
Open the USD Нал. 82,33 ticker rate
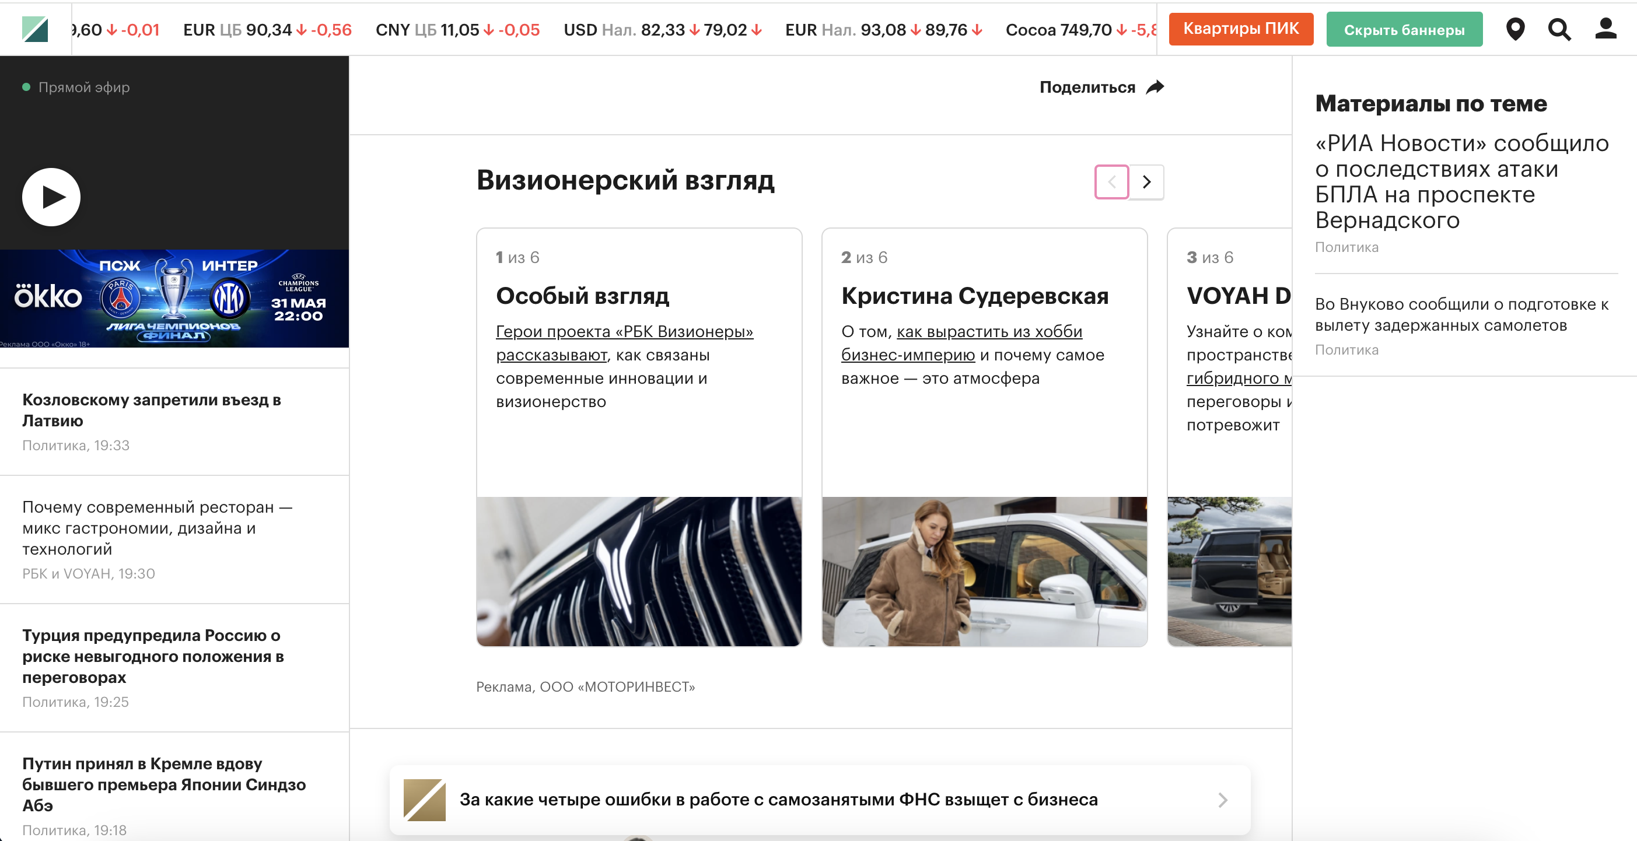coord(663,30)
